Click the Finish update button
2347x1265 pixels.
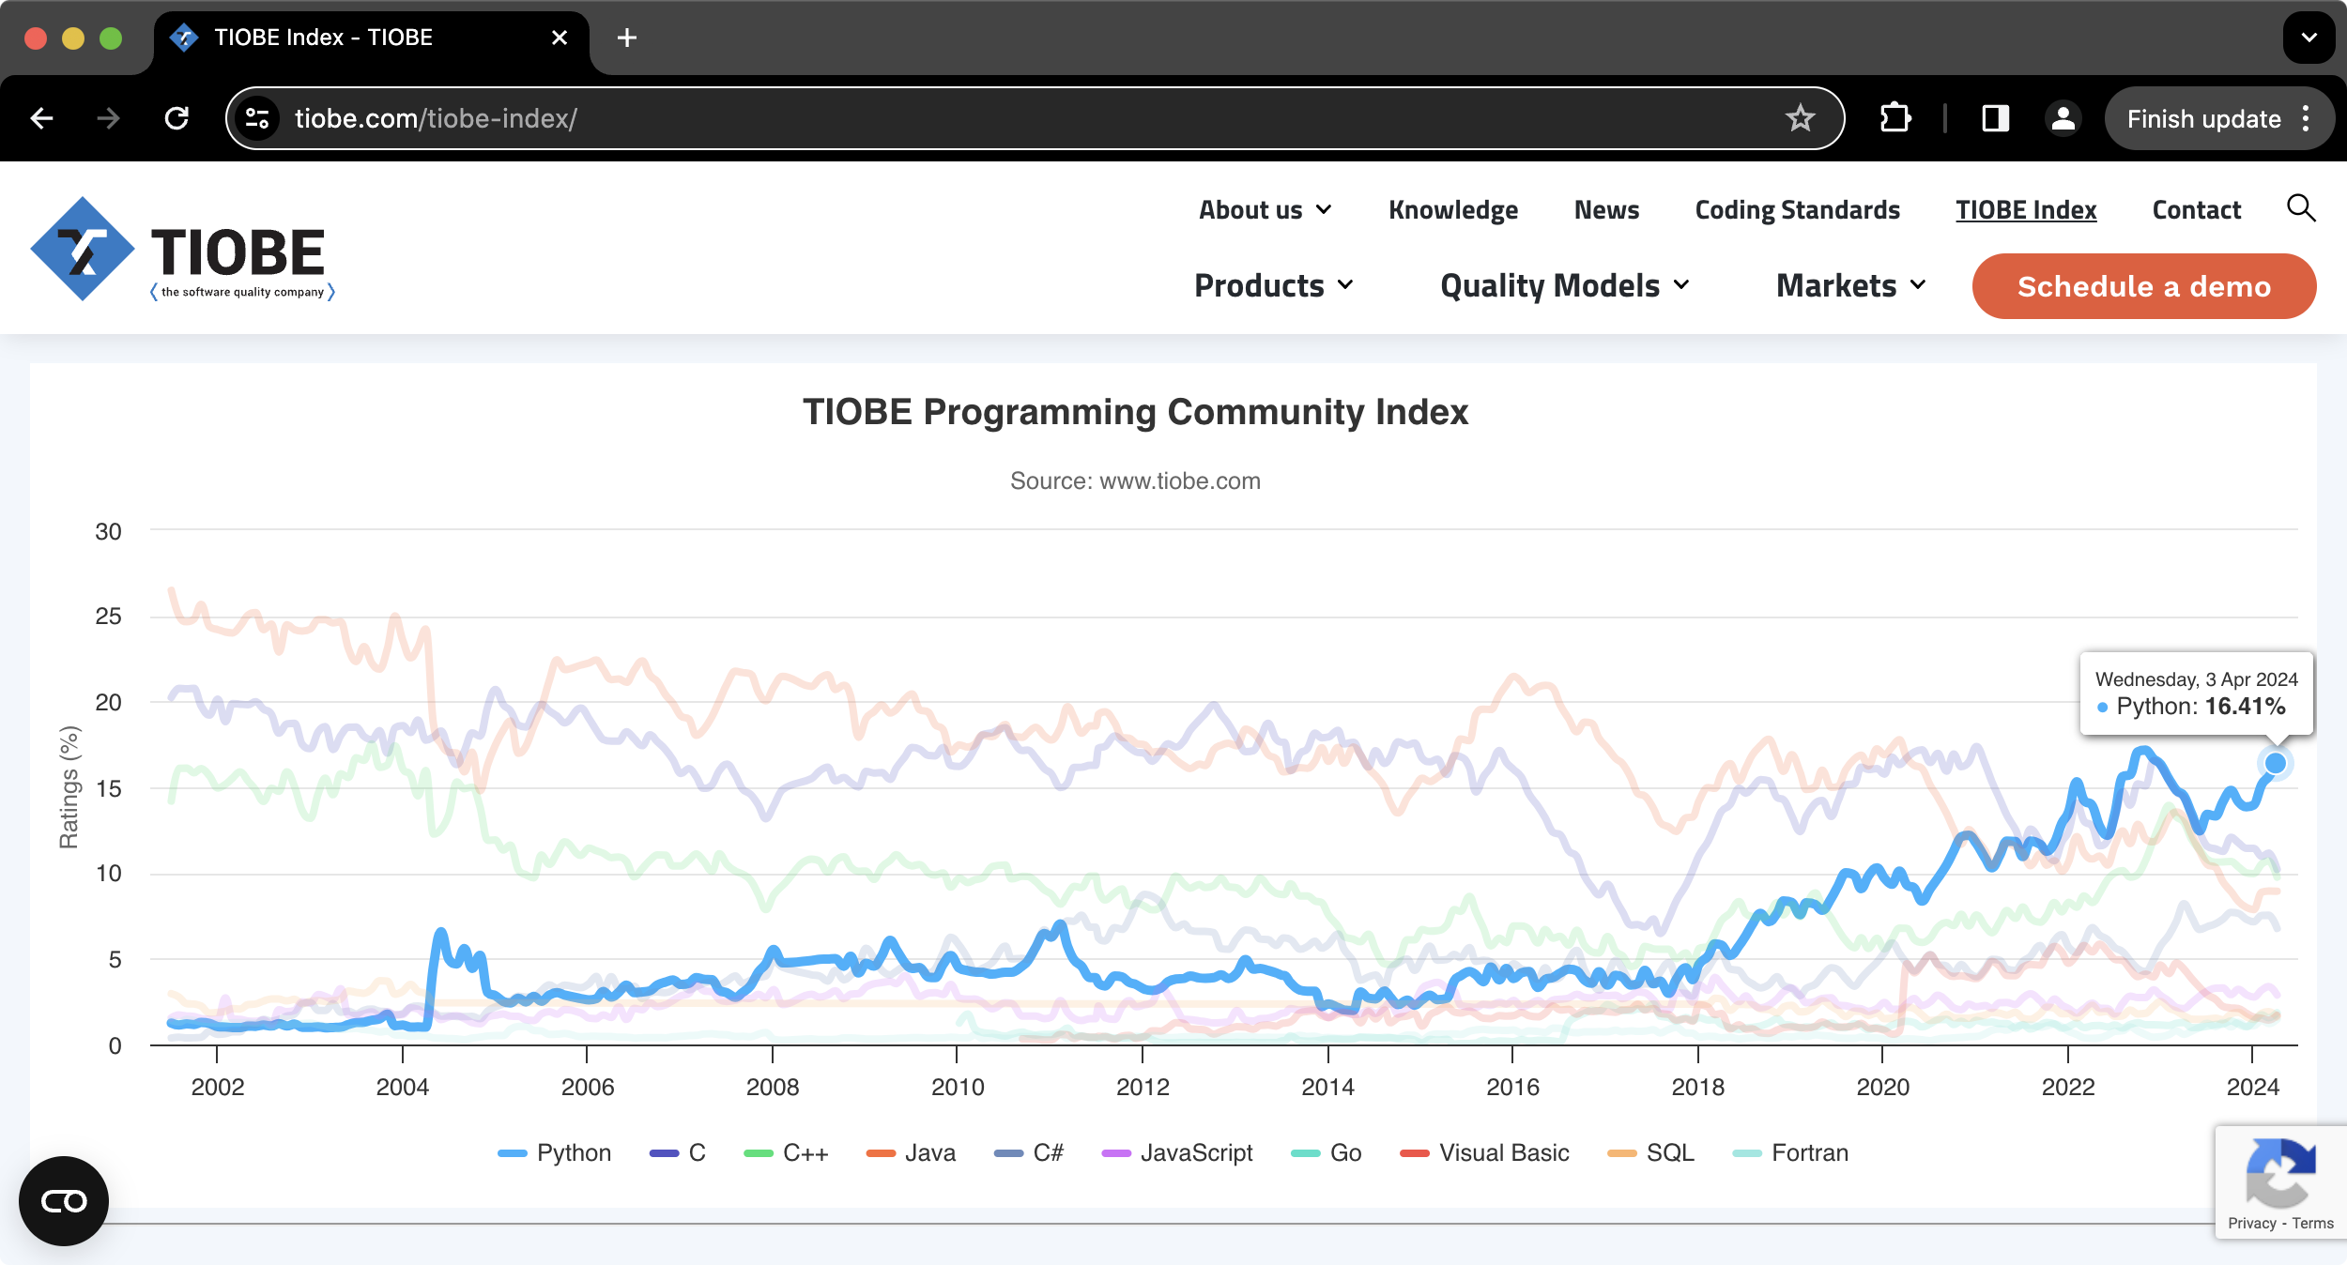2203,118
